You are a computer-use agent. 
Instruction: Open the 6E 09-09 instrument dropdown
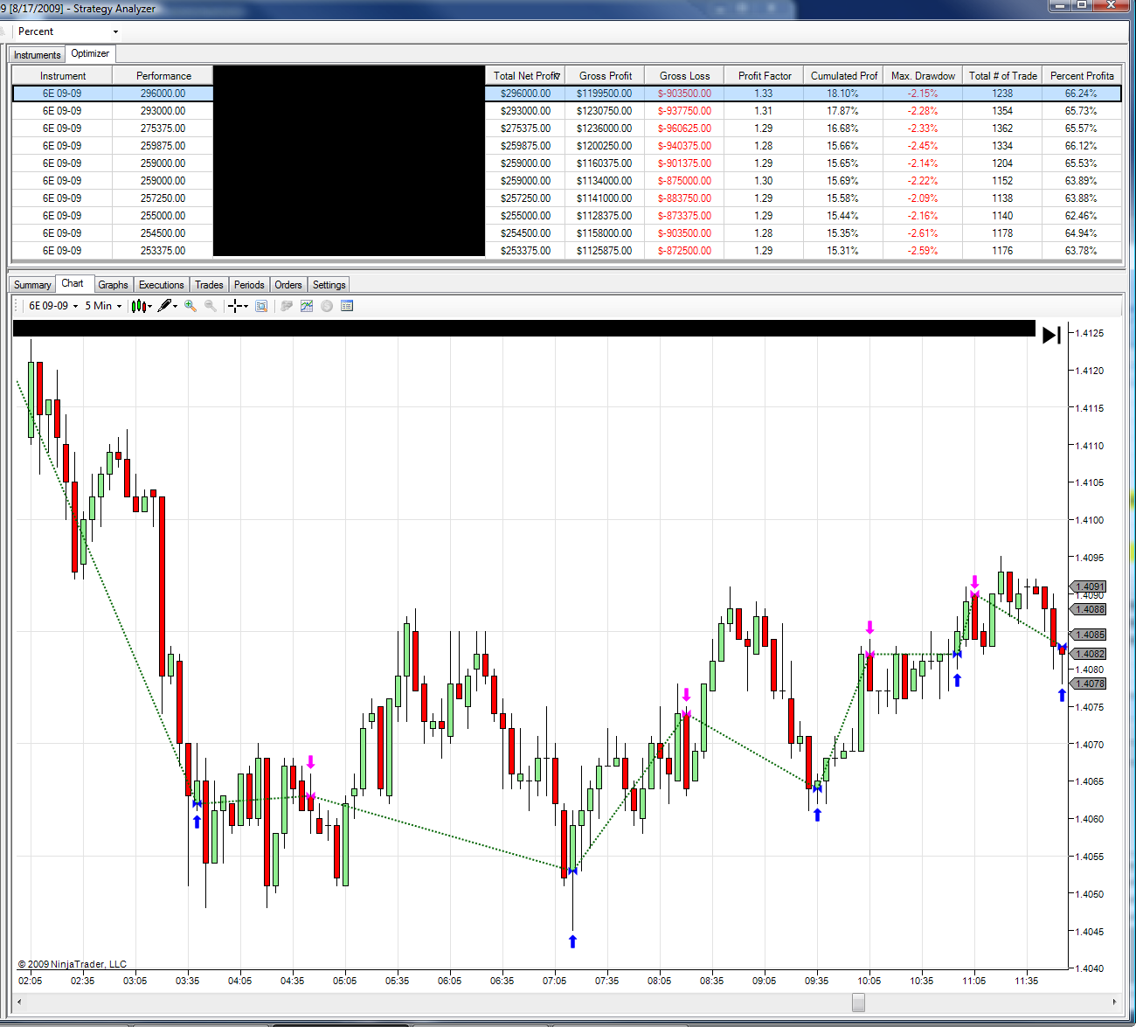(53, 306)
